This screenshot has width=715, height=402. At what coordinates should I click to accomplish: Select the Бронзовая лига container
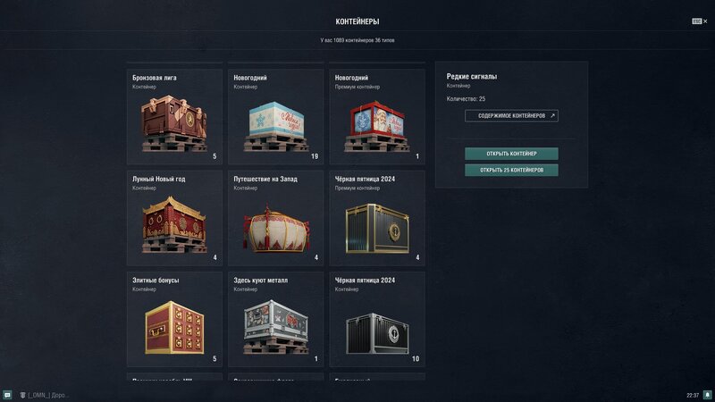coord(174,117)
